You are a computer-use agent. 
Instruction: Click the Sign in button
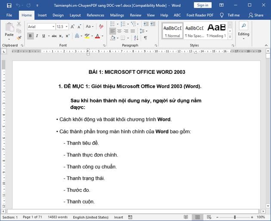[x=203, y=5]
